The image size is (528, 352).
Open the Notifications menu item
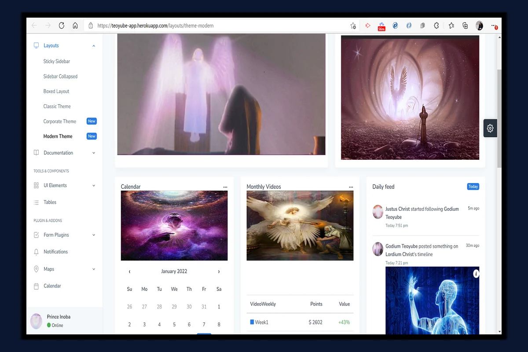click(56, 252)
